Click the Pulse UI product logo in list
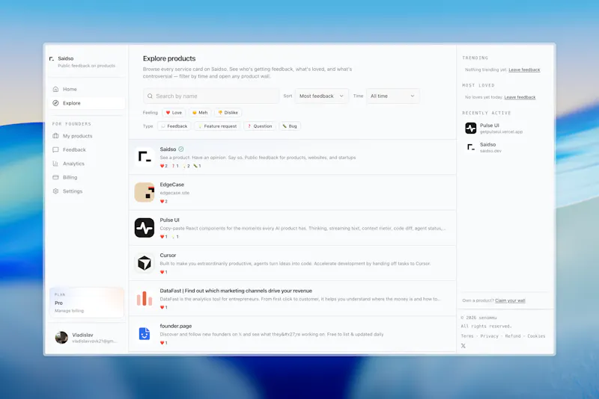The width and height of the screenshot is (599, 399). 145,227
